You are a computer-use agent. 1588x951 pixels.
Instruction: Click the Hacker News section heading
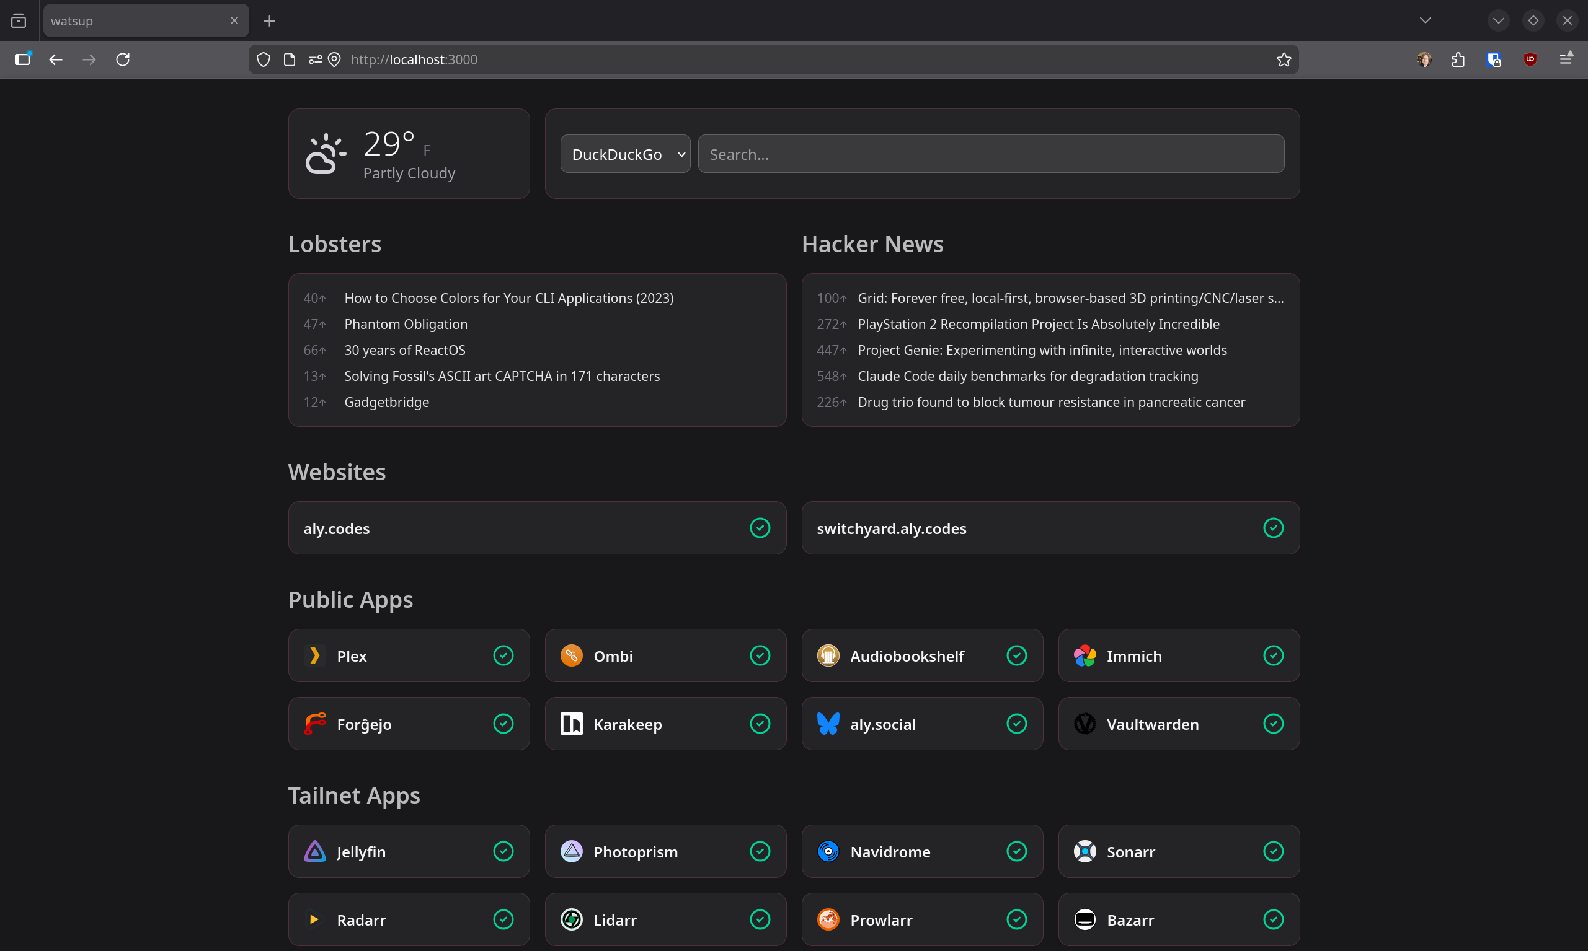tap(872, 244)
